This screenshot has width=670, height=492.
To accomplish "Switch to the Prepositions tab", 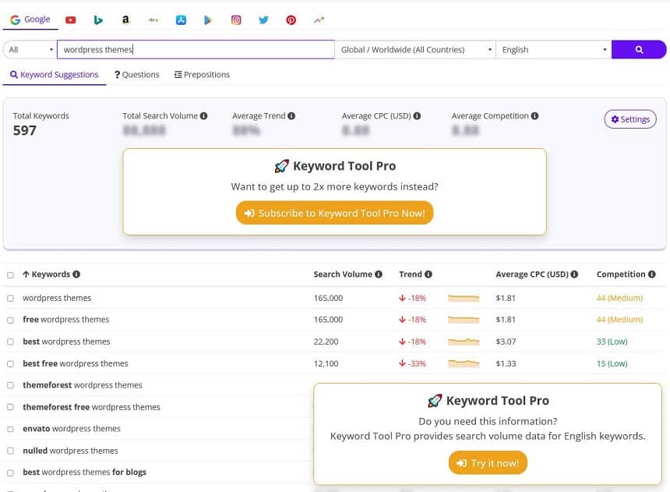I will point(202,75).
